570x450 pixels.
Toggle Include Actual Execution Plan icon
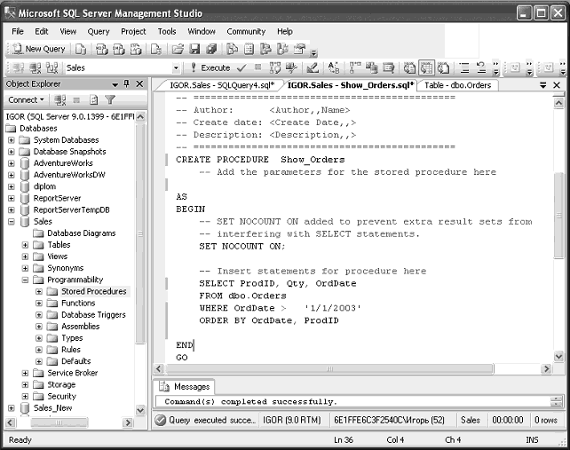point(355,68)
